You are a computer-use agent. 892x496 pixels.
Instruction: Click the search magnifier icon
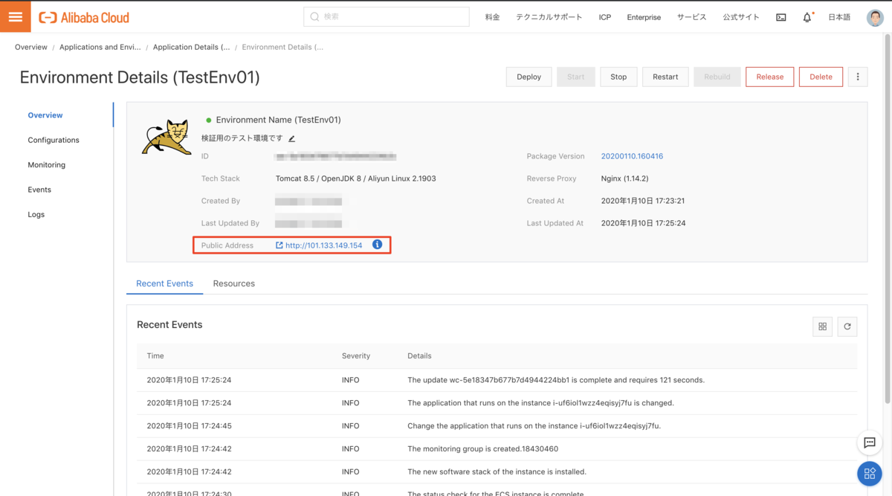coord(314,17)
